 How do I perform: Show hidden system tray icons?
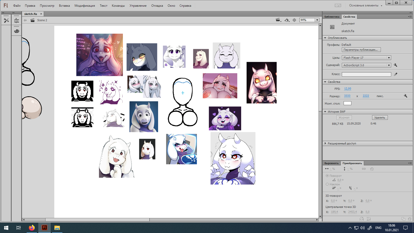[x=350, y=228]
